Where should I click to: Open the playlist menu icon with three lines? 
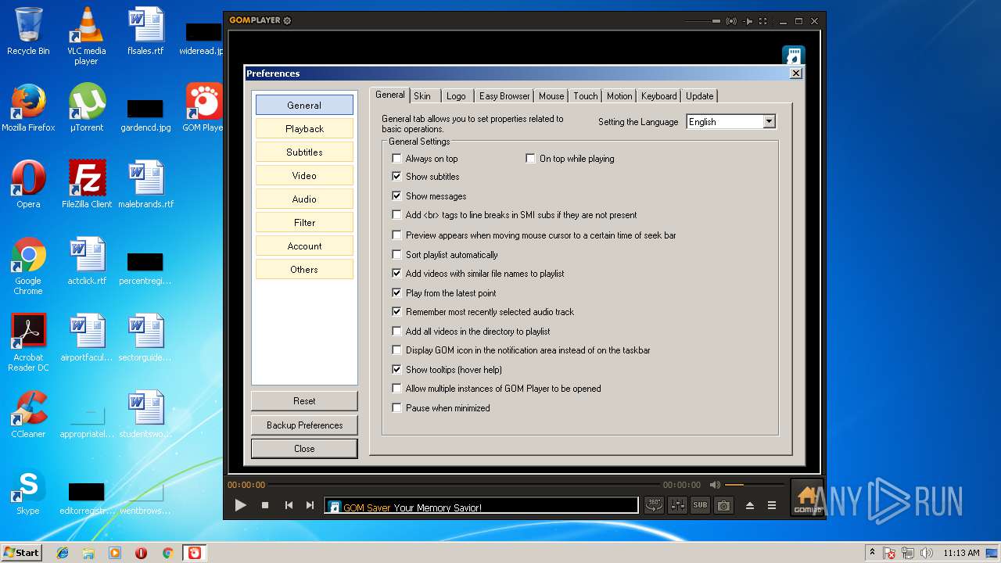[772, 506]
